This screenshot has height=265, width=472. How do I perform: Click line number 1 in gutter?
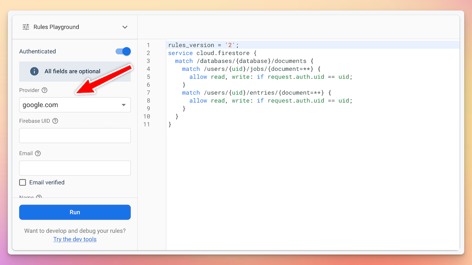click(x=148, y=45)
